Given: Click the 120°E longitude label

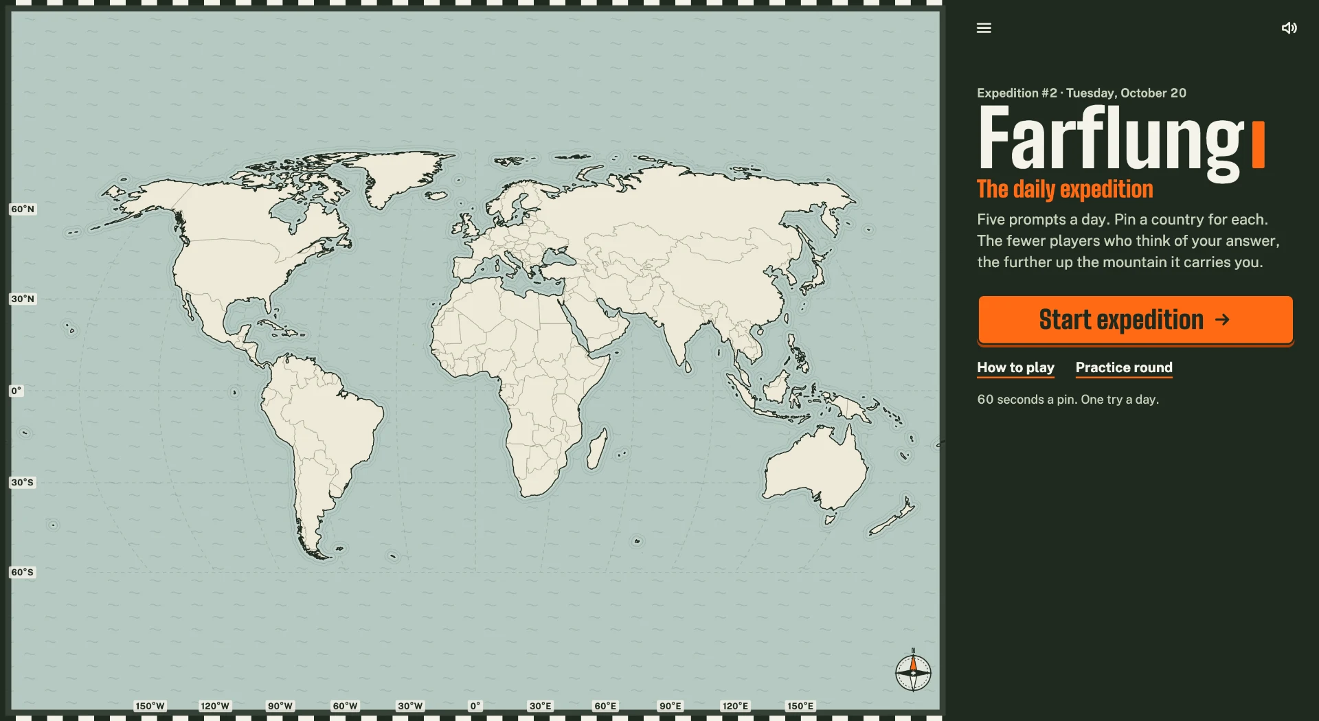Looking at the screenshot, I should pos(736,706).
